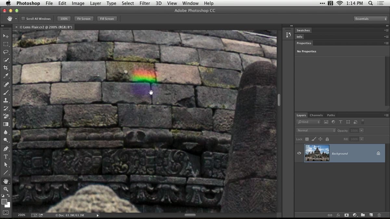
Task: Select the Hand tool in toolbar
Action: click(6, 181)
